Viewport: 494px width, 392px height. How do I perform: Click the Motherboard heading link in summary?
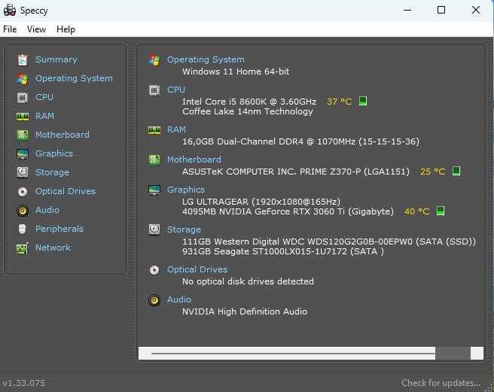[194, 160]
